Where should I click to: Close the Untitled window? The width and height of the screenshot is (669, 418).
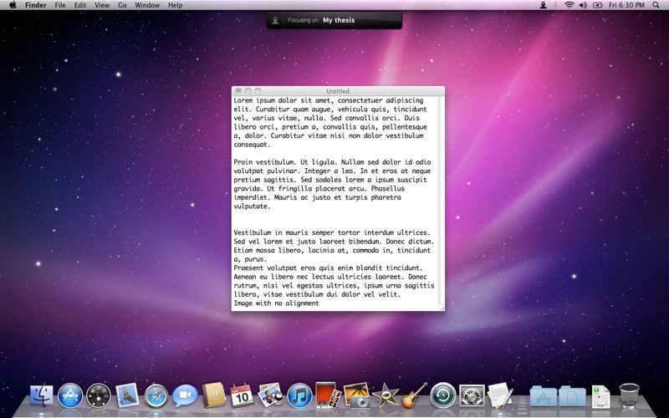[x=238, y=91]
